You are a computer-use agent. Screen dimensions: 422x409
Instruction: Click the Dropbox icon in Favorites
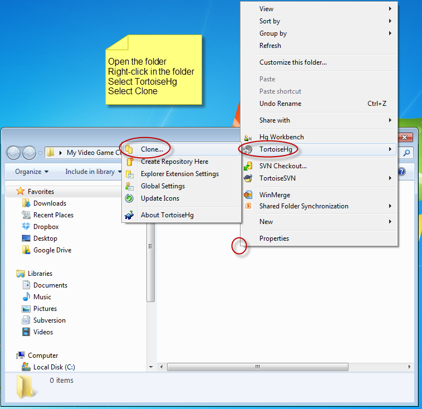pyautogui.click(x=26, y=226)
